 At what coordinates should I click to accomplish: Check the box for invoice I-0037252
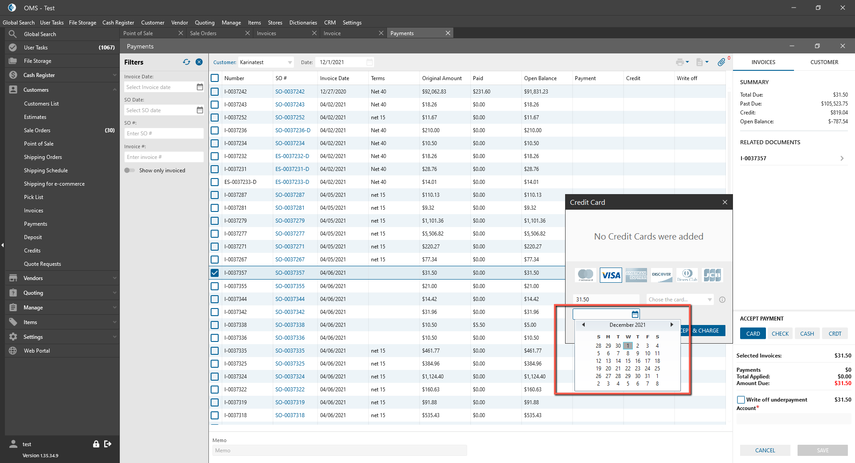(x=215, y=117)
